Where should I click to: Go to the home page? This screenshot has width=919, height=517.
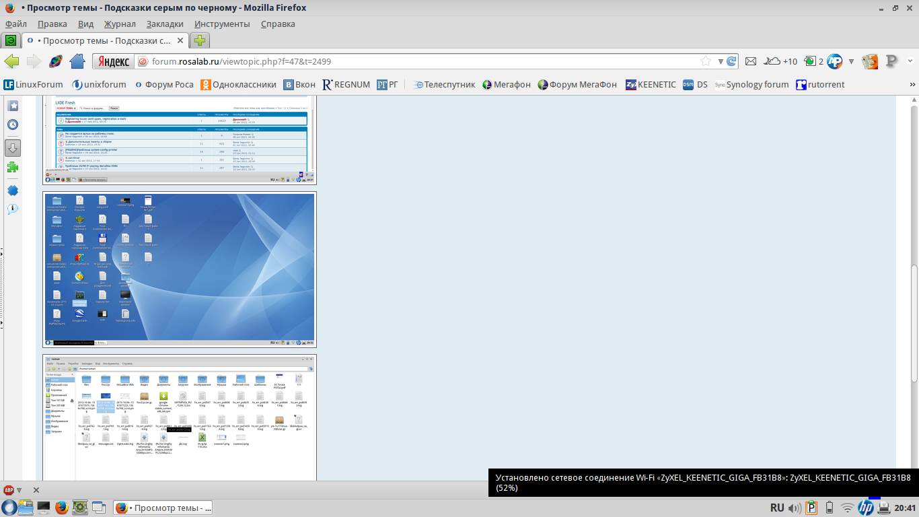[77, 61]
